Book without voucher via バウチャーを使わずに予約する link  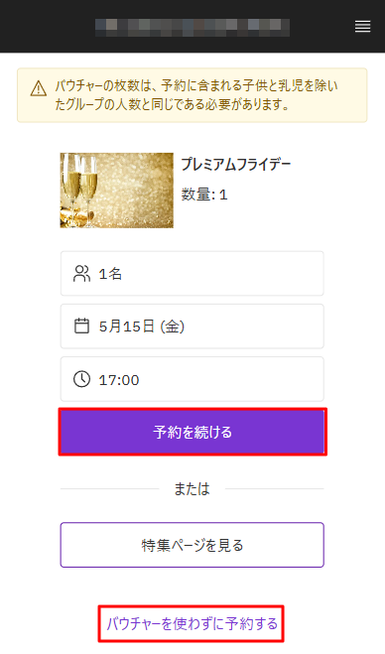(x=192, y=624)
